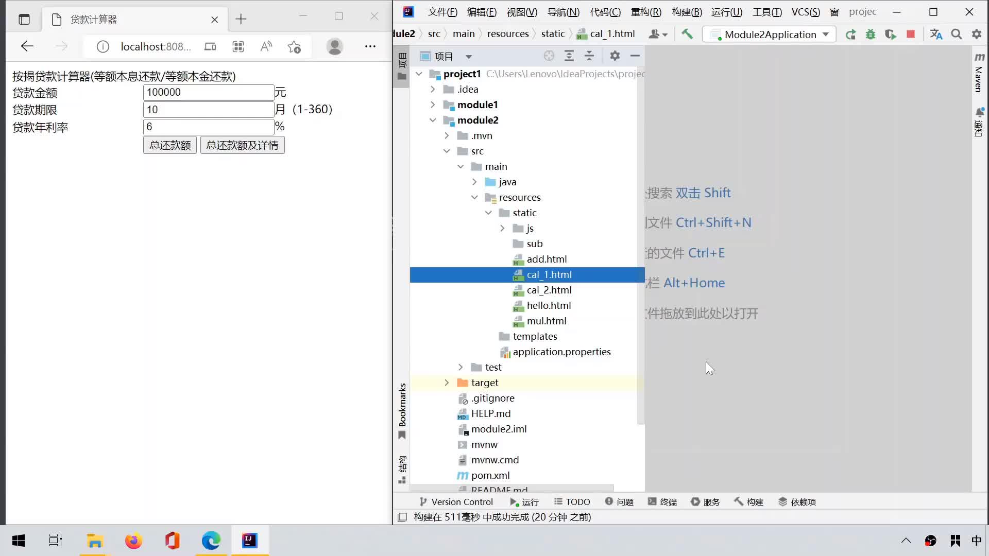989x556 pixels.
Task: Click the select opened file target icon
Action: [x=549, y=56]
